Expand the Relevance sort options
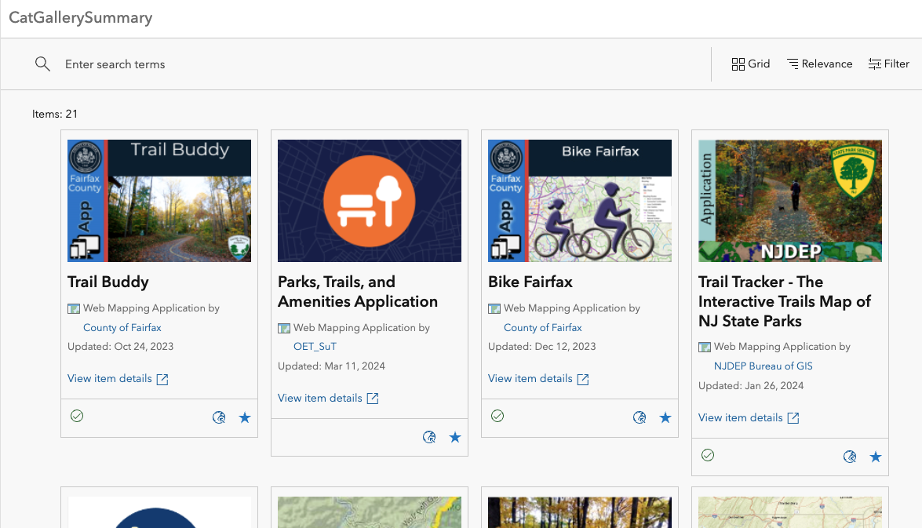 (x=819, y=64)
